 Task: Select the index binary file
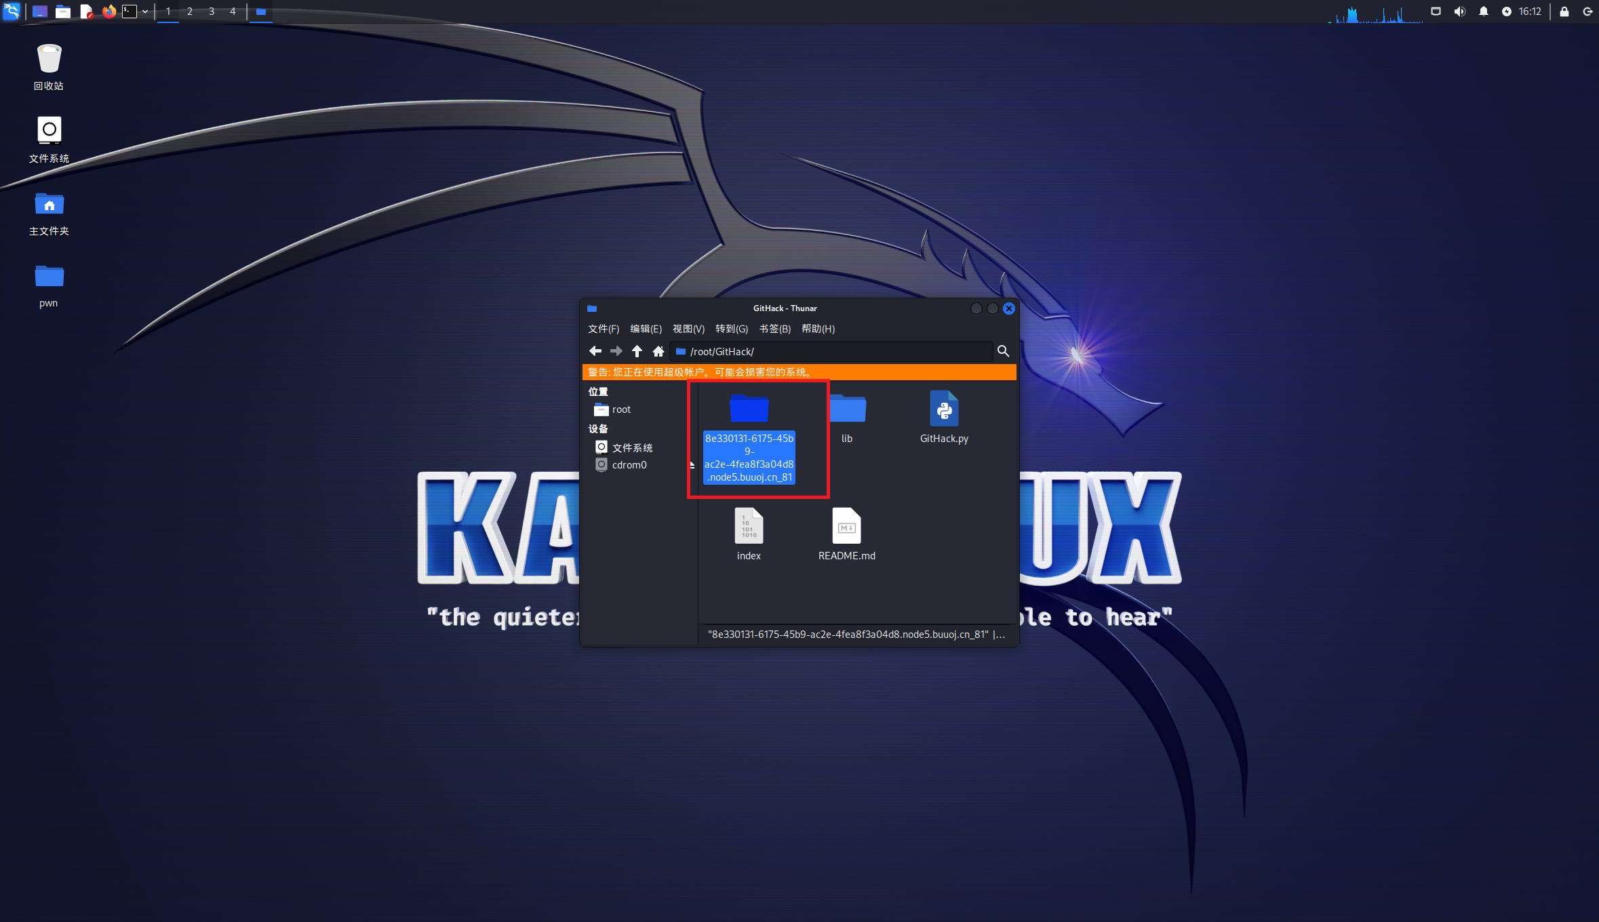[749, 535]
